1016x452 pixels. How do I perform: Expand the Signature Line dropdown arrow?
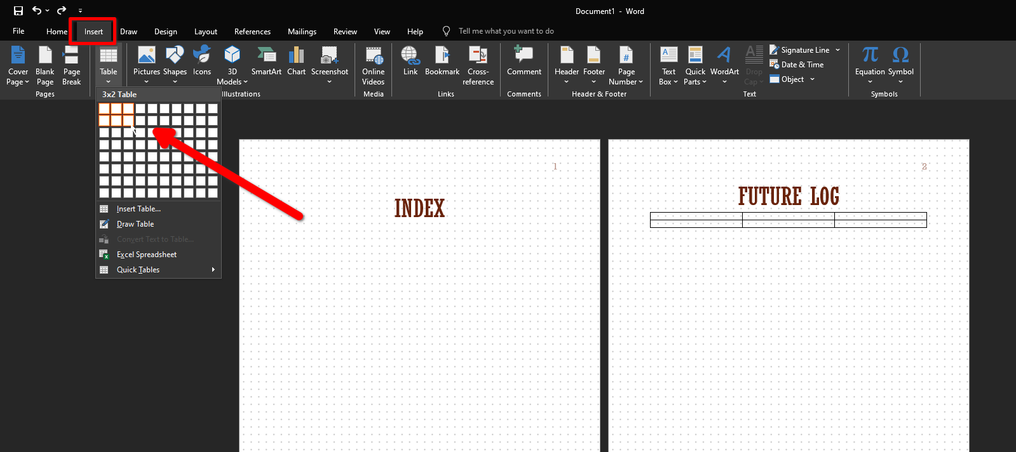(x=837, y=50)
